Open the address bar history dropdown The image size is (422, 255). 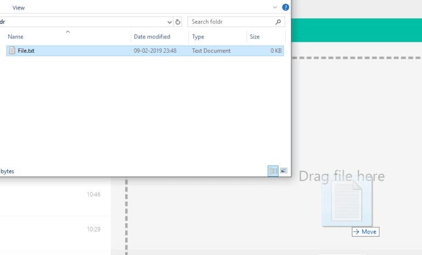[x=169, y=22]
